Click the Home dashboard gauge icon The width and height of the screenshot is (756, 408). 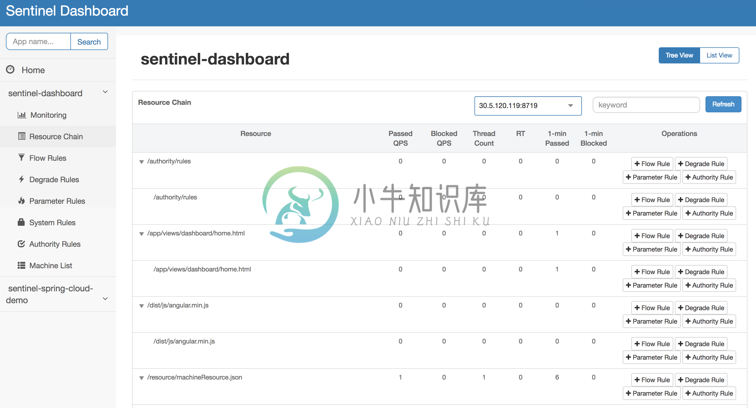[10, 70]
